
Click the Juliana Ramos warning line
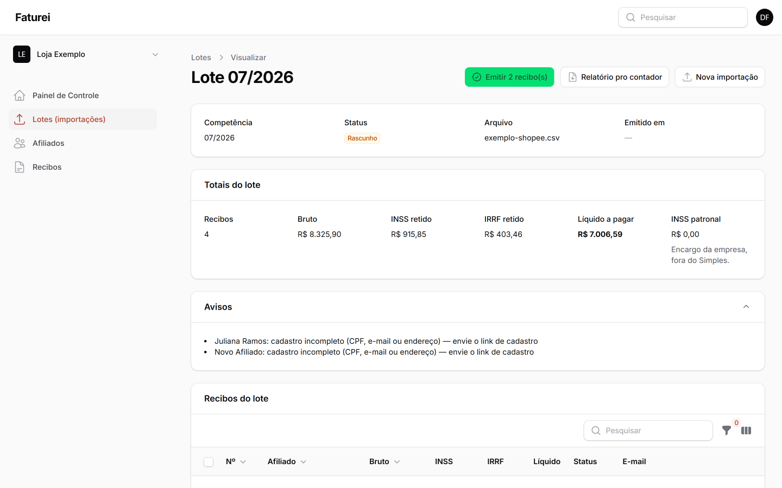tap(376, 341)
